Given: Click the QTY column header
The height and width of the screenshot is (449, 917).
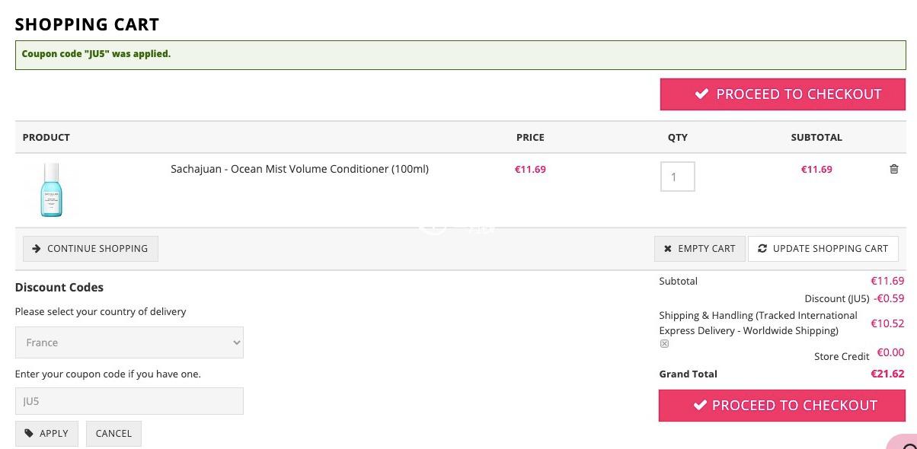Looking at the screenshot, I should point(678,138).
